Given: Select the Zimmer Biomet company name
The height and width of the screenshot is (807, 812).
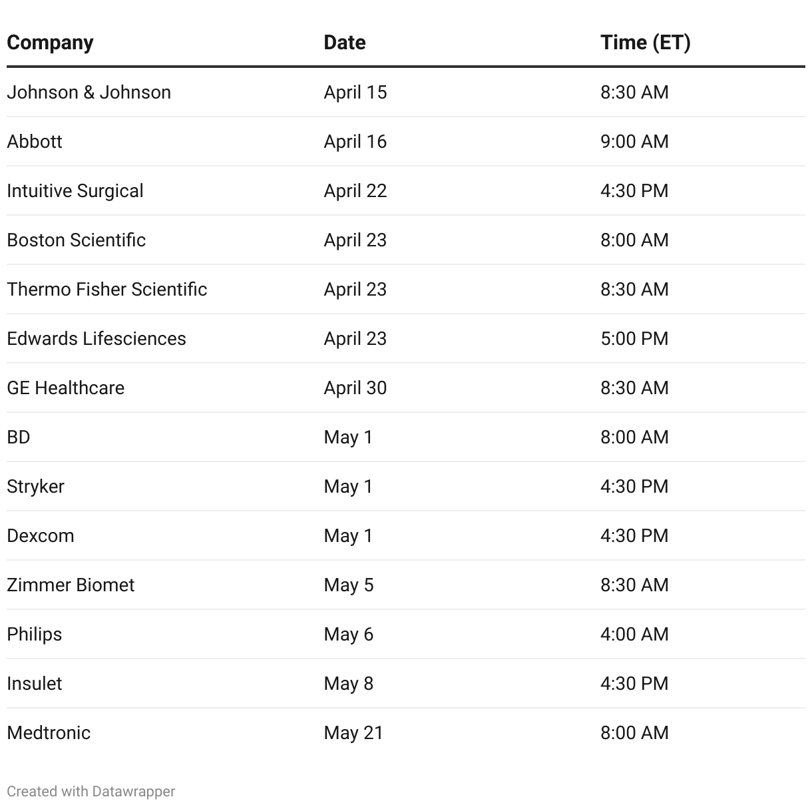Looking at the screenshot, I should (71, 585).
